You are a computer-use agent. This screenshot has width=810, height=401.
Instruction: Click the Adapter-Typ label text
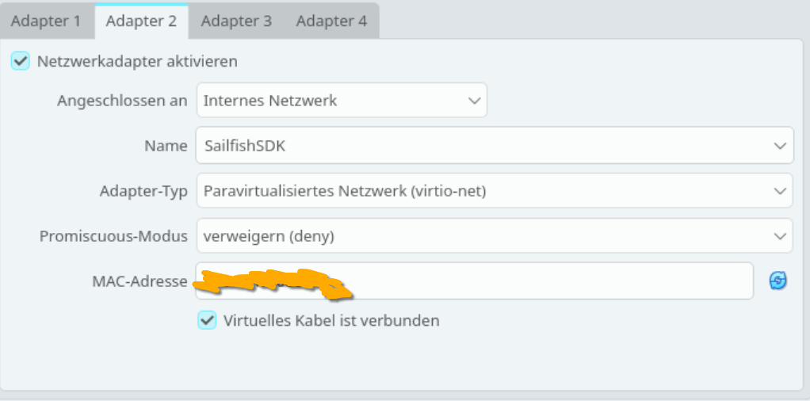143,191
